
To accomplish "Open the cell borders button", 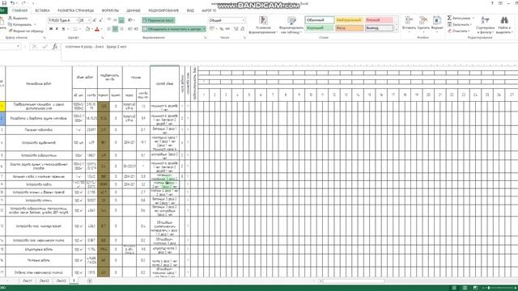I will [x=75, y=29].
